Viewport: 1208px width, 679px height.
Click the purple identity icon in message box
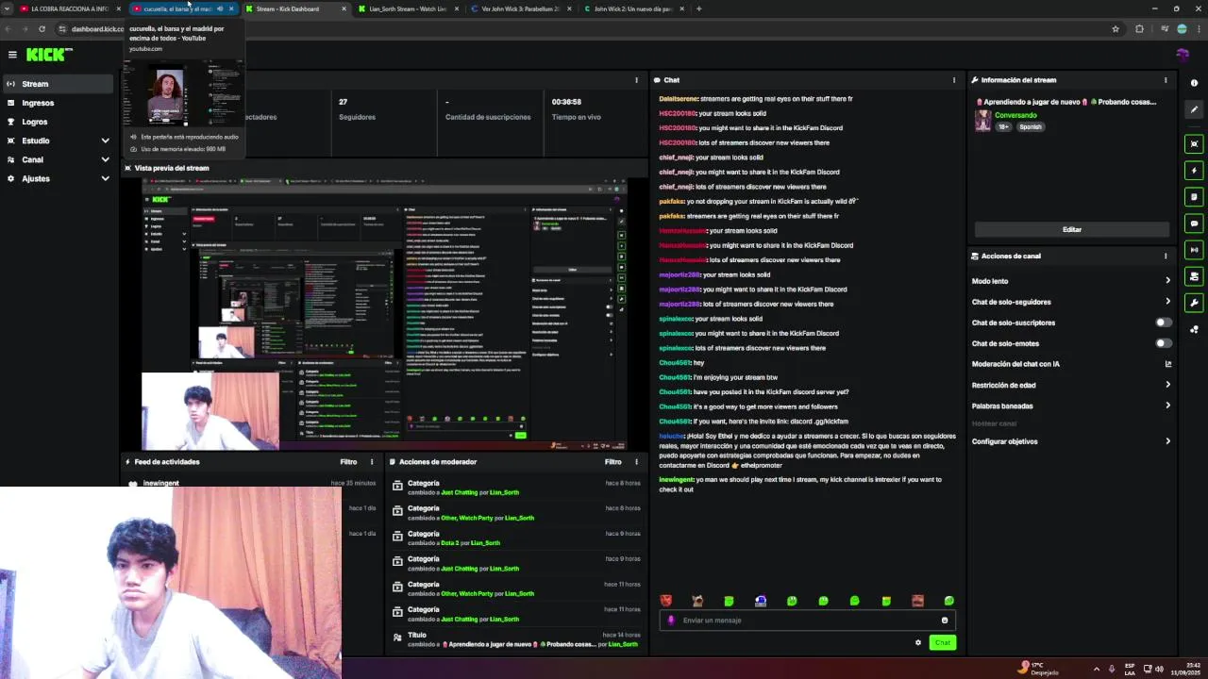click(671, 621)
